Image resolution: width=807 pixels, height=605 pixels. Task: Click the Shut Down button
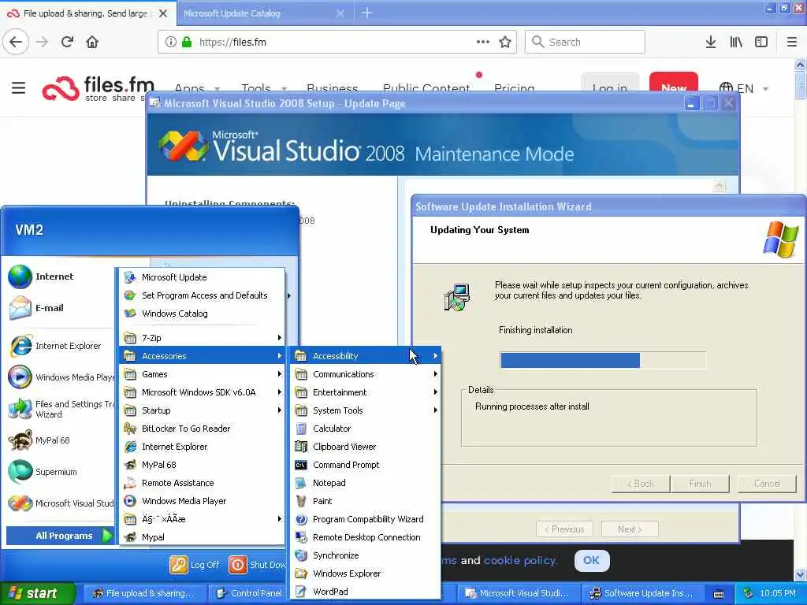(x=256, y=565)
